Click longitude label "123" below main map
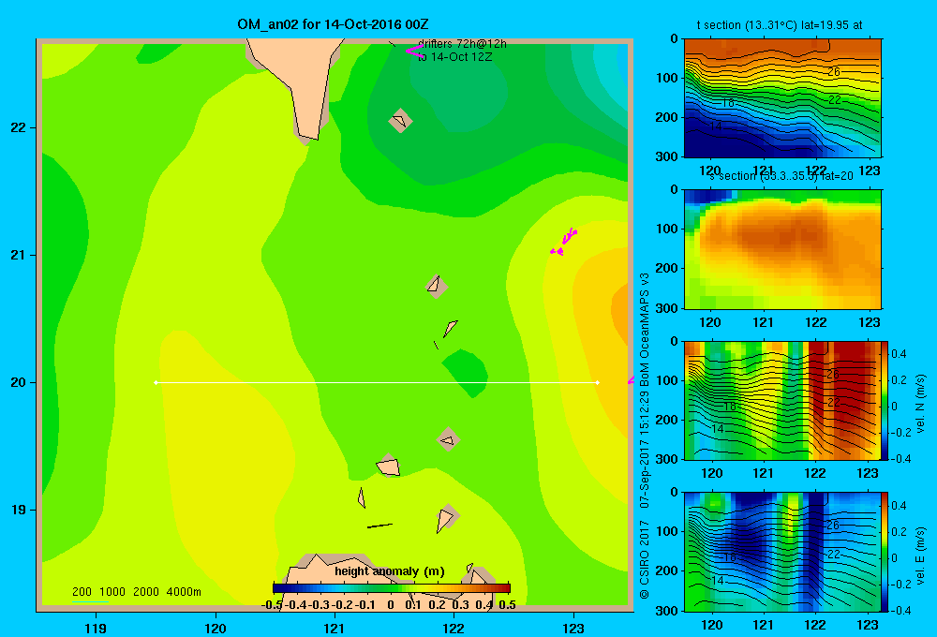Image resolution: width=937 pixels, height=637 pixels. tap(573, 628)
